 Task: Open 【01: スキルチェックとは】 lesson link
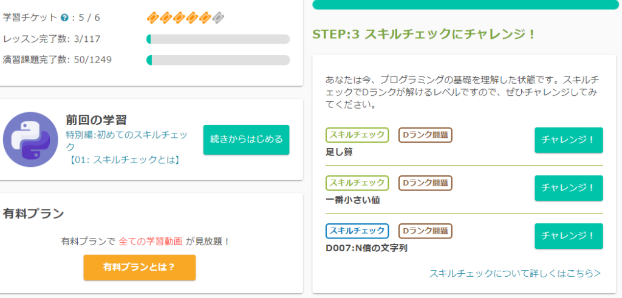(x=124, y=160)
